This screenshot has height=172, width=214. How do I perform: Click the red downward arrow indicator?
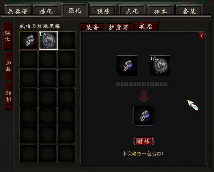(144, 96)
